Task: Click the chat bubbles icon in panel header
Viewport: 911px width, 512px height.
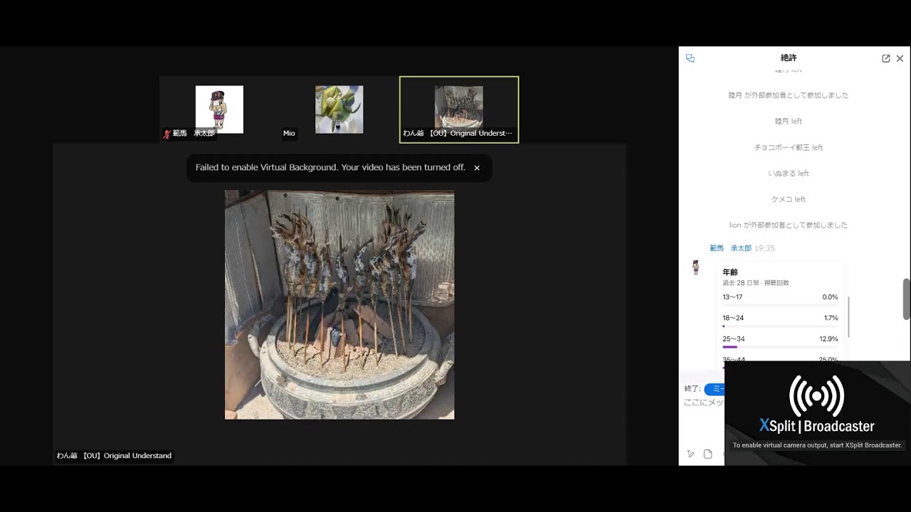Action: tap(690, 58)
